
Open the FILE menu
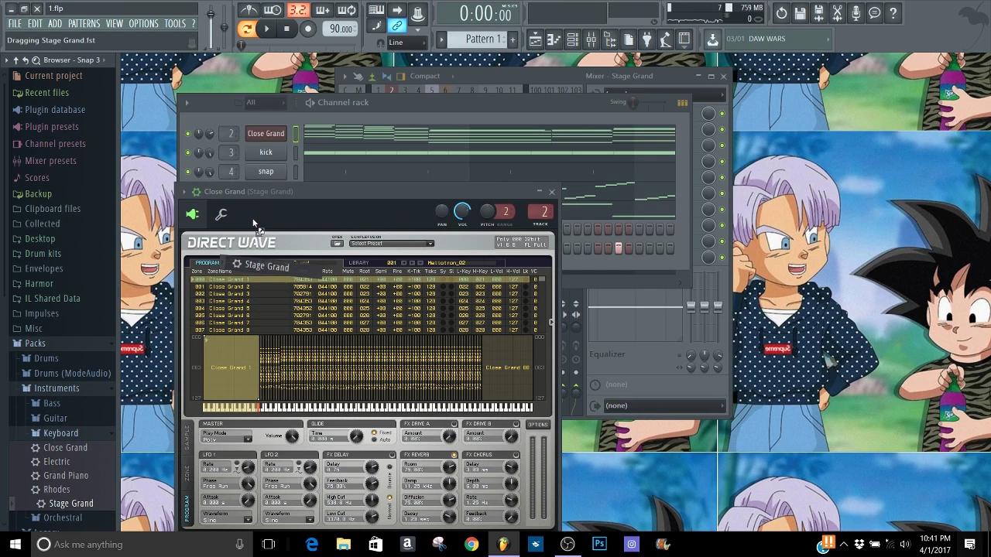15,24
